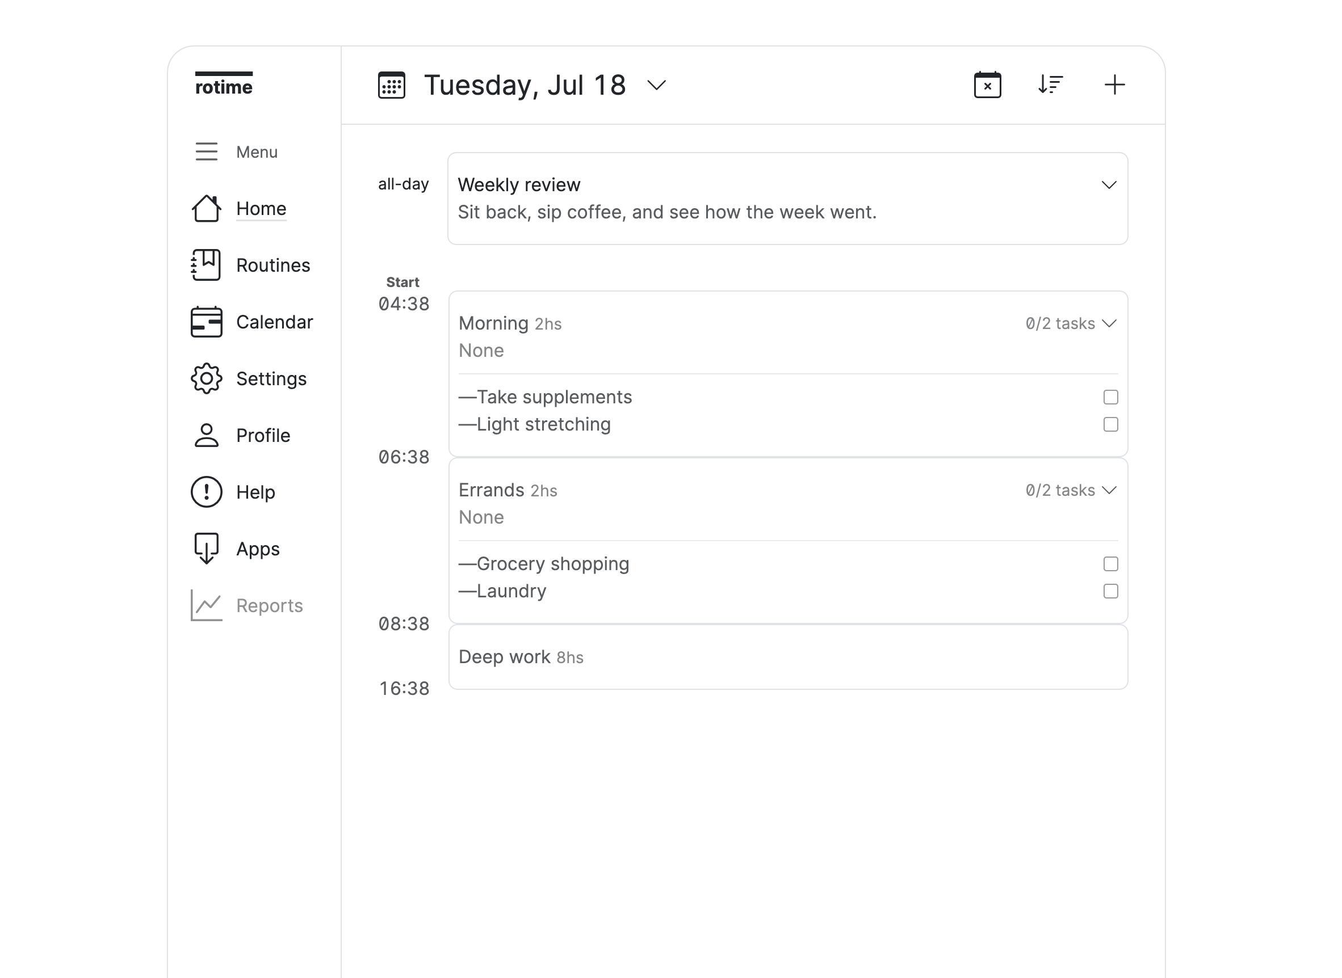The image size is (1342, 978).
Task: Collapse the Morning tasks chevron
Action: tap(1109, 323)
